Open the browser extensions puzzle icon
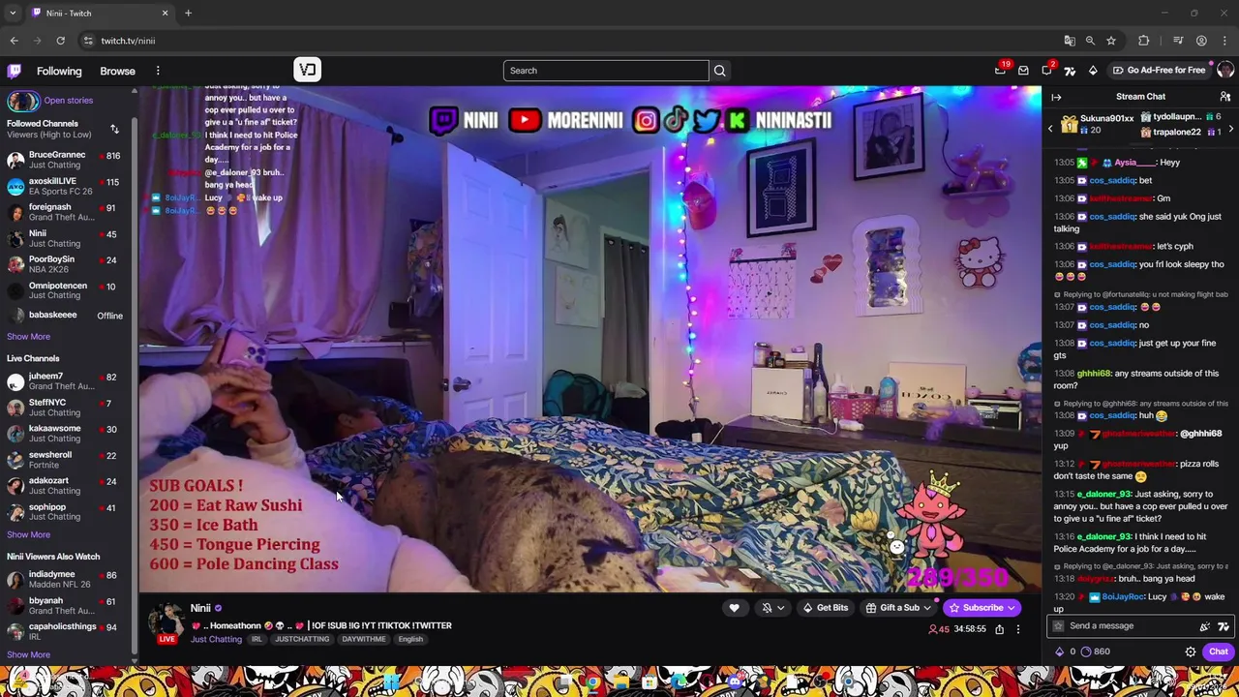 coord(1144,41)
